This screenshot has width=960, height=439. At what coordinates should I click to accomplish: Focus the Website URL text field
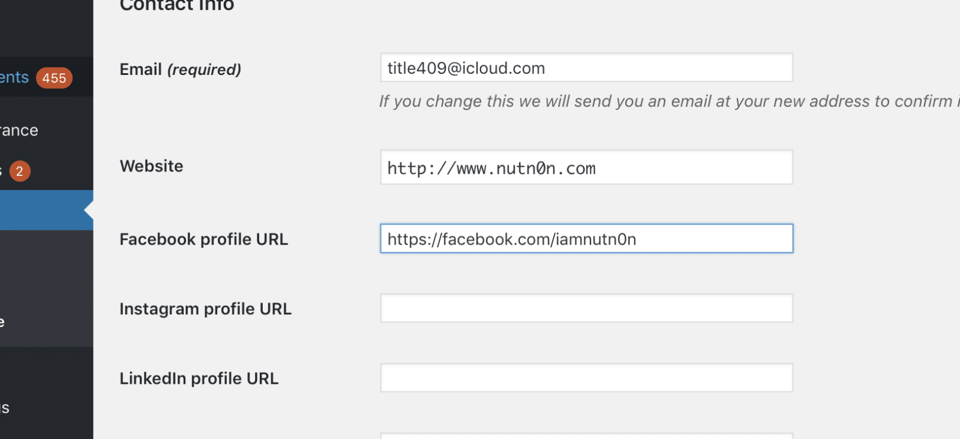[586, 167]
